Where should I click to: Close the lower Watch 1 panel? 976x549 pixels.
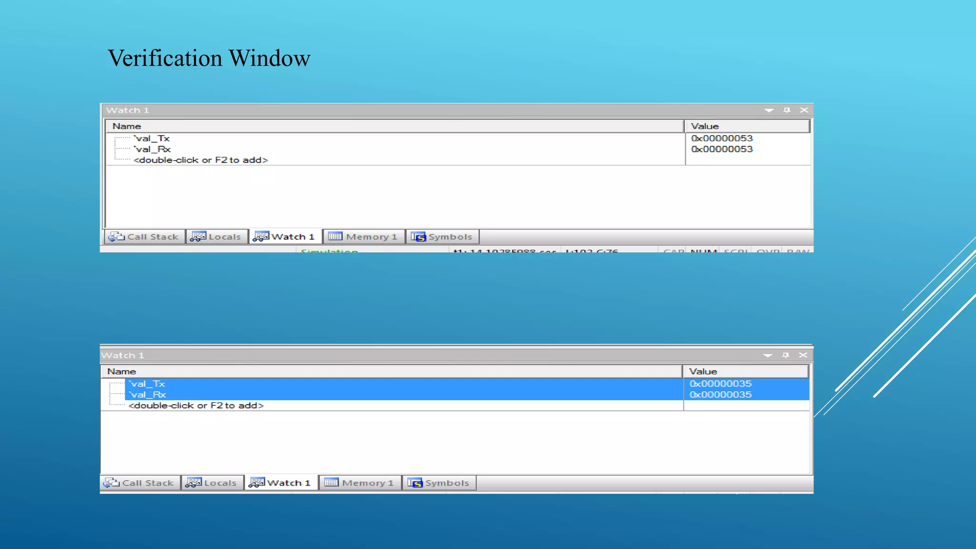point(803,356)
